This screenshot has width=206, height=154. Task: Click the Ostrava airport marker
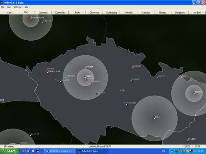tap(194, 93)
